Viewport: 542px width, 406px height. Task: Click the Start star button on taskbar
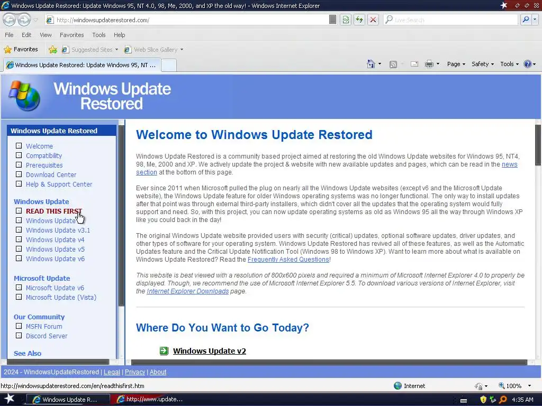9,399
